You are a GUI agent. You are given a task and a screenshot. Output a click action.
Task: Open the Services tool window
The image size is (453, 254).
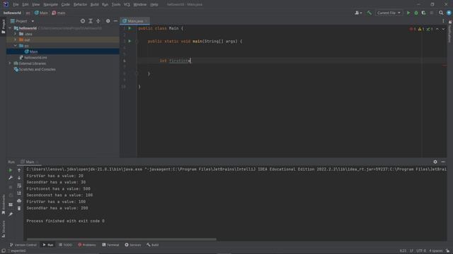click(x=133, y=245)
